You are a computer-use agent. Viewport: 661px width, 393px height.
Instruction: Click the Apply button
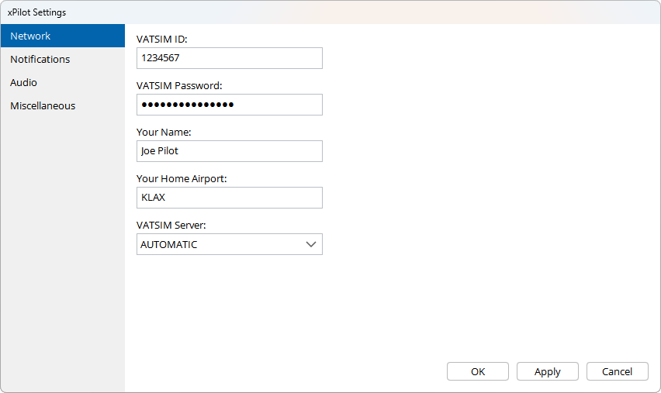(x=547, y=371)
